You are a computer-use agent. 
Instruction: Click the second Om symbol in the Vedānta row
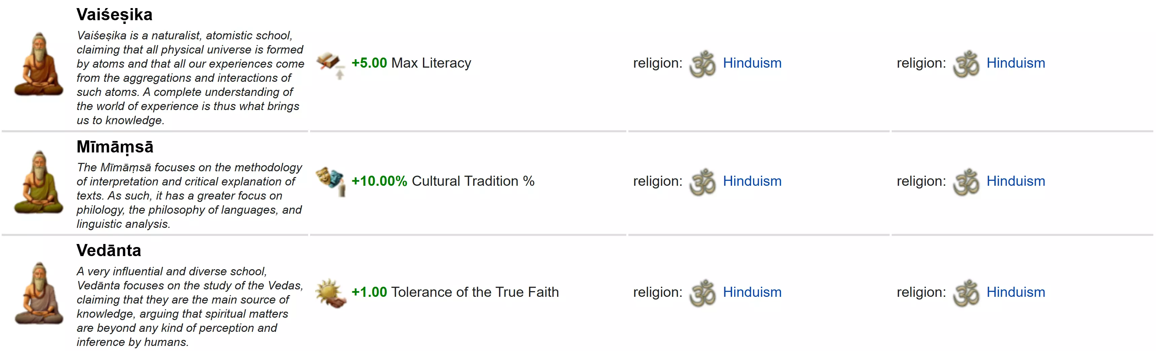[966, 293]
